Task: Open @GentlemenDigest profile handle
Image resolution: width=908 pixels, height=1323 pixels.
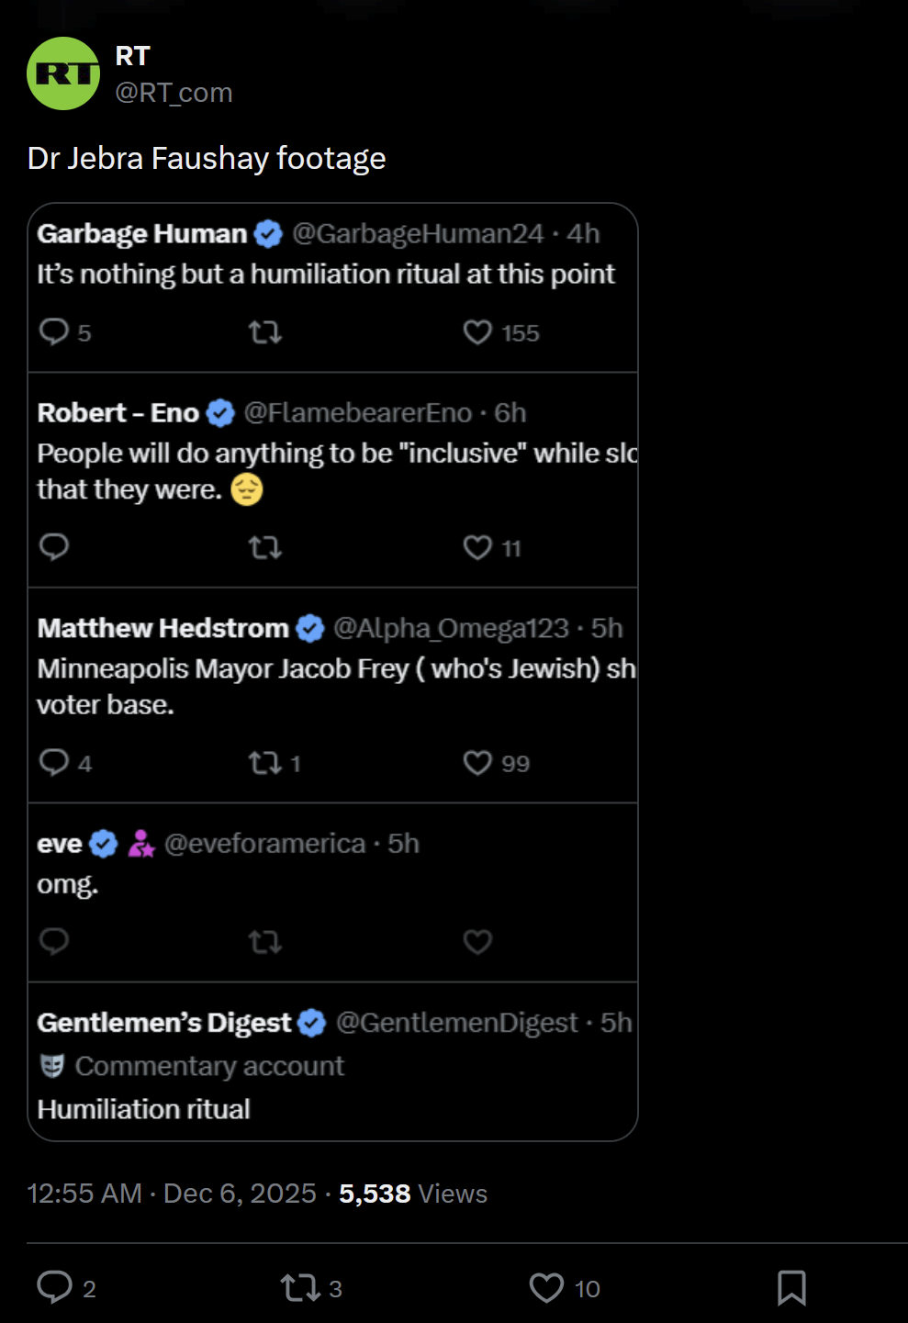Action: coord(456,1023)
